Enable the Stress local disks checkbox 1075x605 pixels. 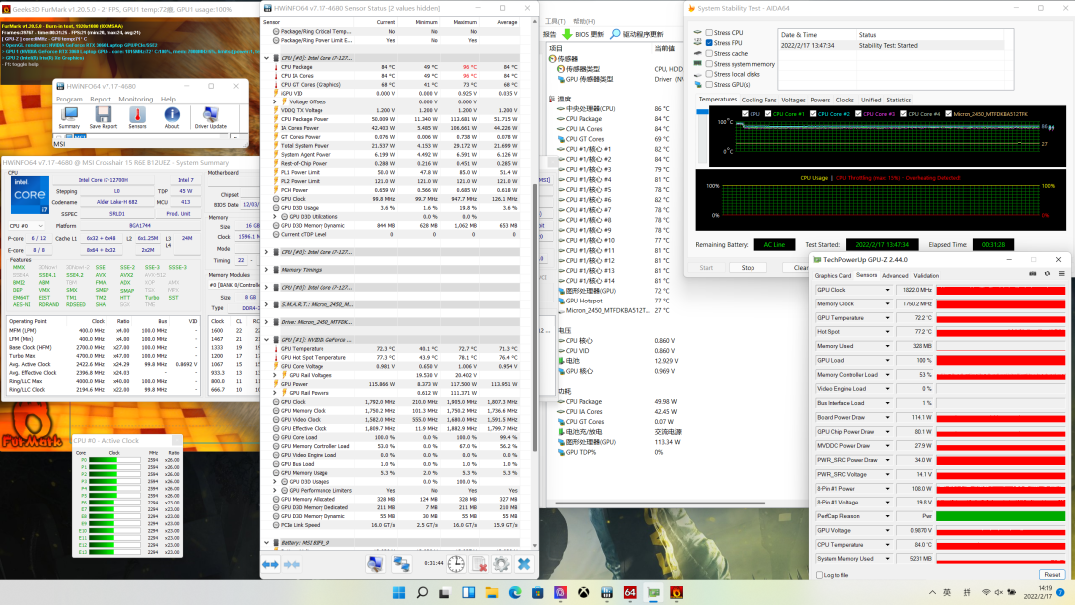(x=709, y=74)
